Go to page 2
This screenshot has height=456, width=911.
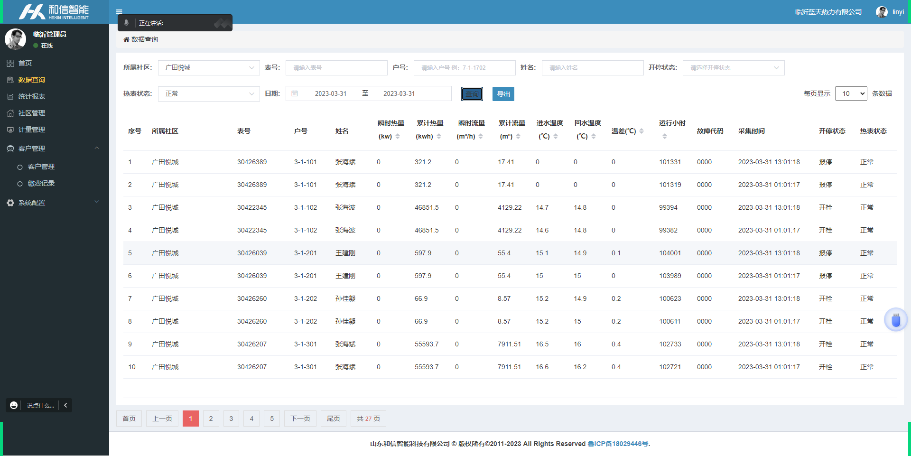pyautogui.click(x=211, y=419)
